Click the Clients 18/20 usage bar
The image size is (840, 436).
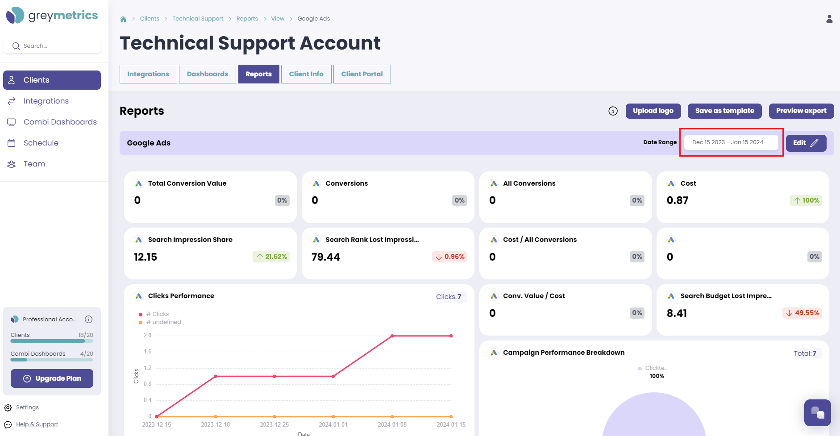(x=52, y=341)
